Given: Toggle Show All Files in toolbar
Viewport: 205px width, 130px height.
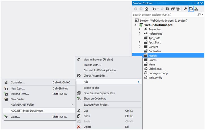Looking at the screenshot, I should (178, 9).
